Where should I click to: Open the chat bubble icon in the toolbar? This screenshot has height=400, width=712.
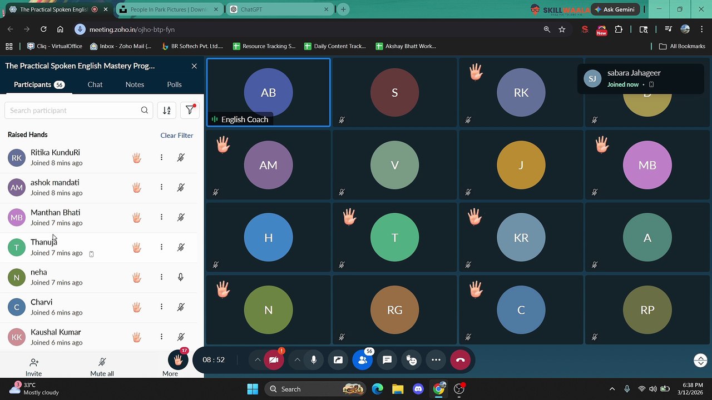click(x=387, y=360)
